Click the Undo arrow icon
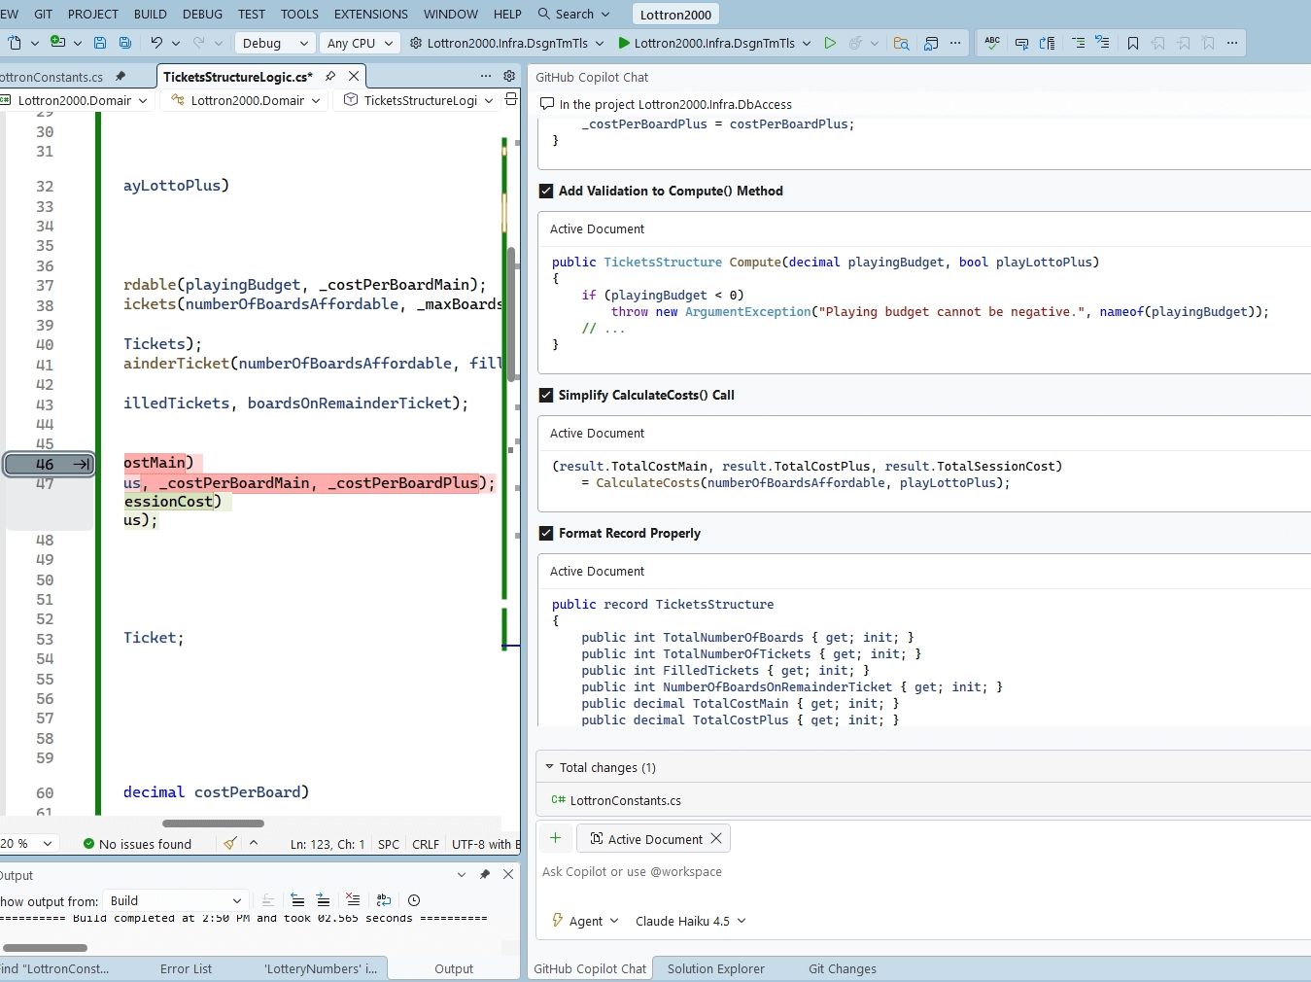This screenshot has width=1311, height=982. point(155,43)
